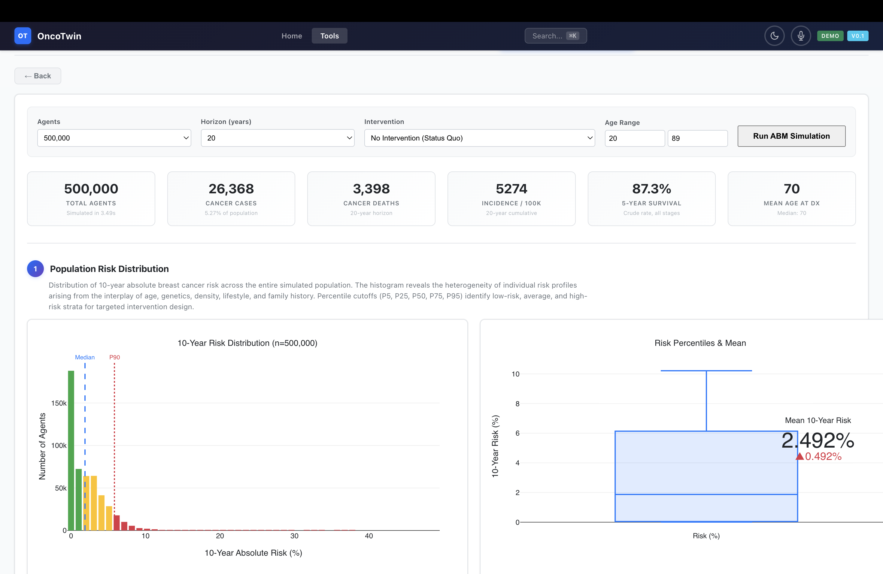Click the Back button
The image size is (883, 574).
[x=38, y=76]
